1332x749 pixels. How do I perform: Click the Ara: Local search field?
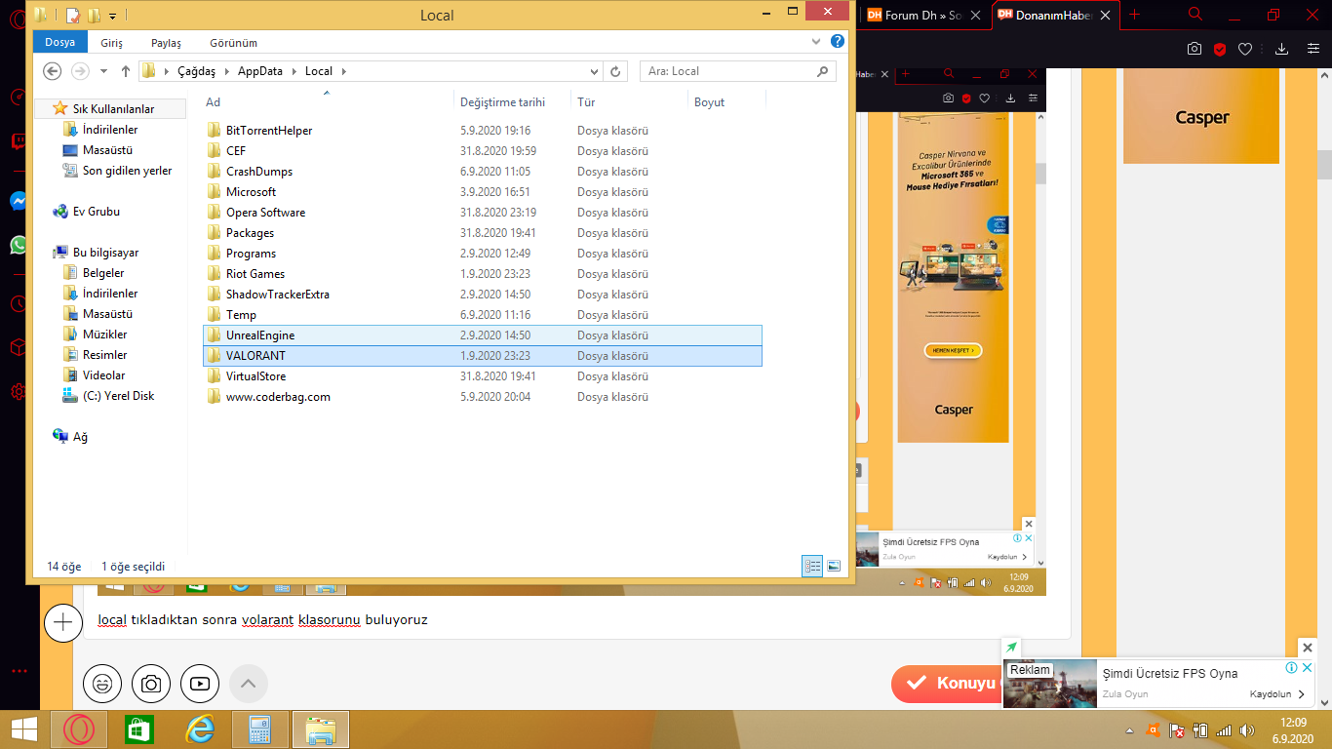(x=738, y=71)
